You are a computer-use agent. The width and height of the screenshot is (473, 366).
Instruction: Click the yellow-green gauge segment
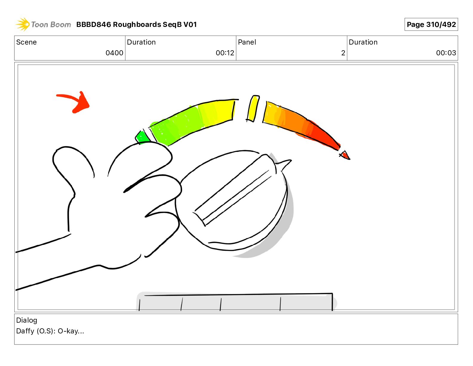(x=193, y=121)
